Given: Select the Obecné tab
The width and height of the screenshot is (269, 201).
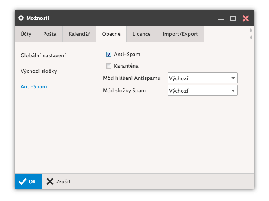Looking at the screenshot, I should pos(111,34).
